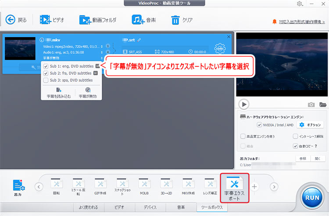Click the notification bell icon
329x216 pixels.
pyautogui.click(x=275, y=21)
